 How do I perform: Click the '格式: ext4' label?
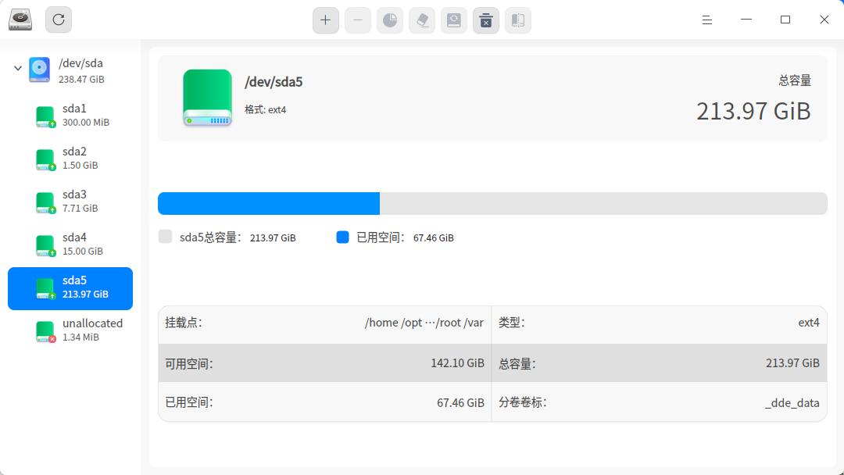tap(266, 109)
